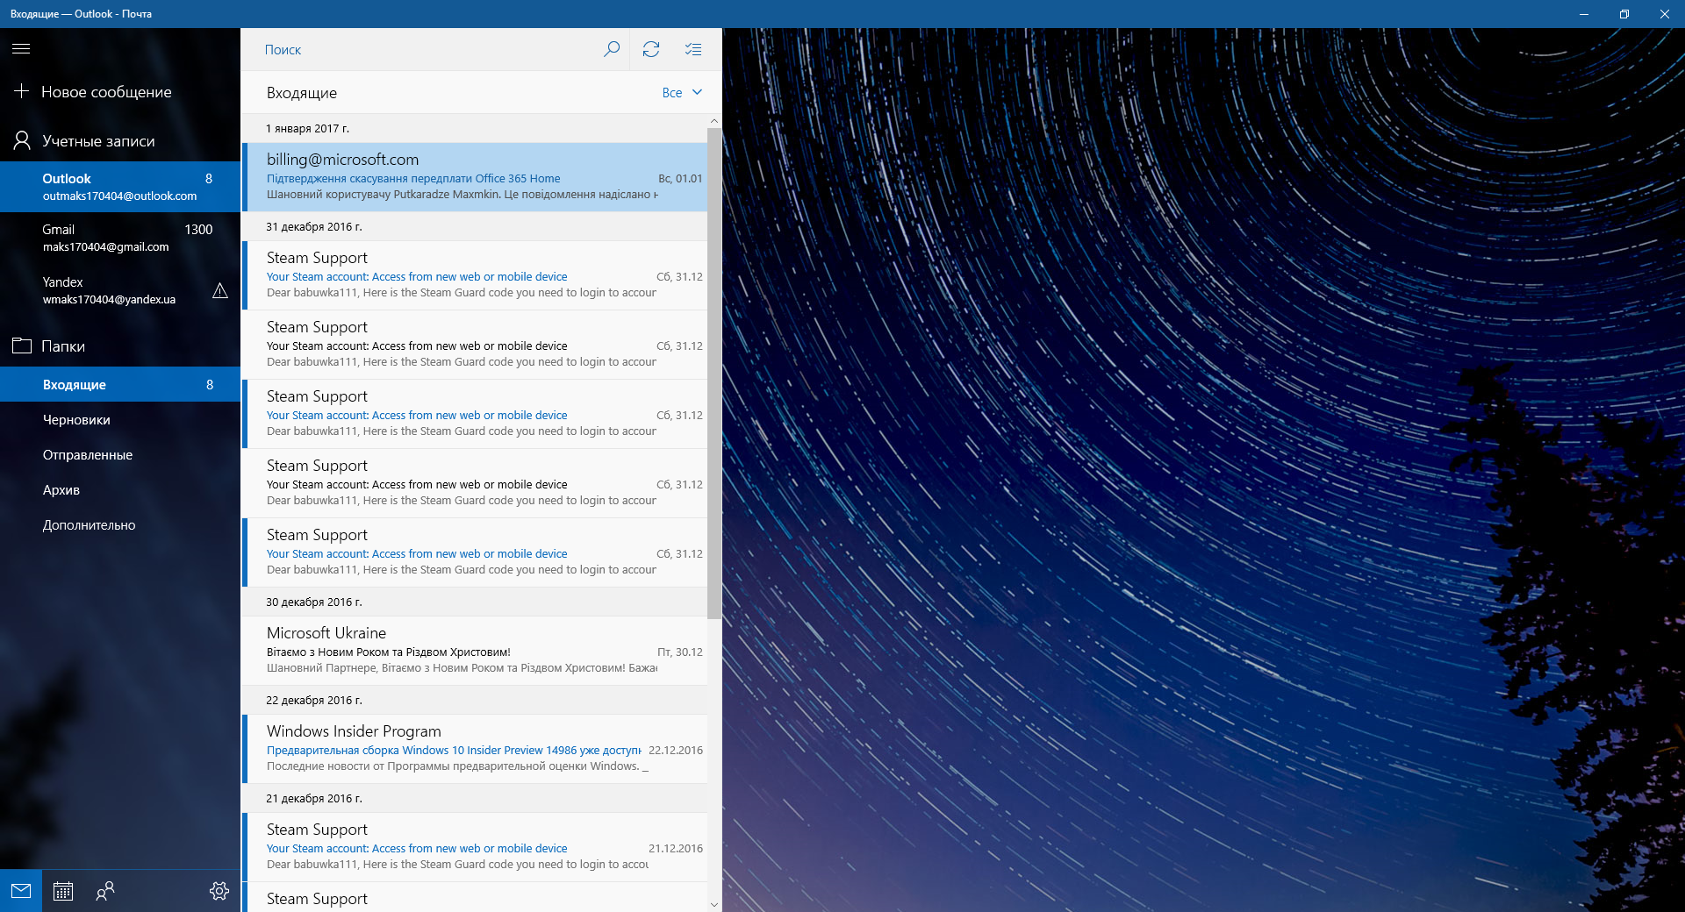The image size is (1685, 912).
Task: Open email from billing@microsoft.com
Action: coord(475,177)
